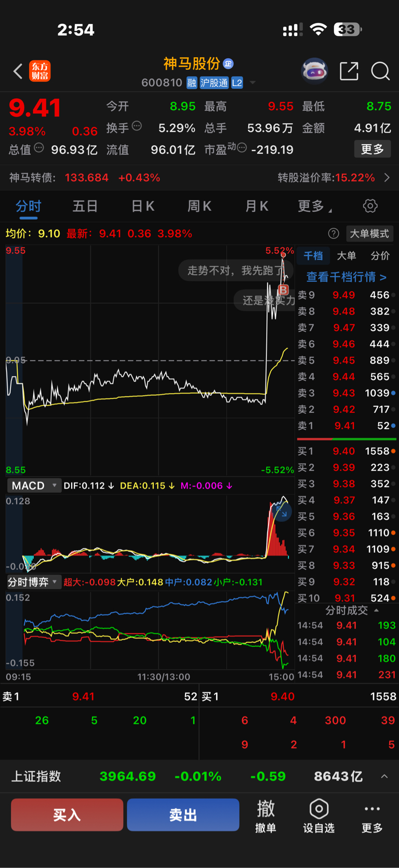Open the MACD indicator dropdown
Viewport: 399px width, 868px height.
[34, 486]
